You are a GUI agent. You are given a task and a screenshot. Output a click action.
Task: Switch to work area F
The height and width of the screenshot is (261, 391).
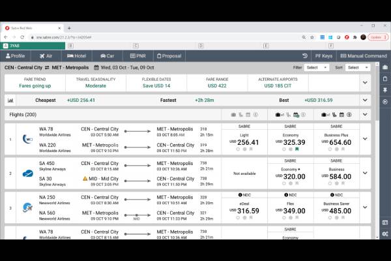[331, 46]
